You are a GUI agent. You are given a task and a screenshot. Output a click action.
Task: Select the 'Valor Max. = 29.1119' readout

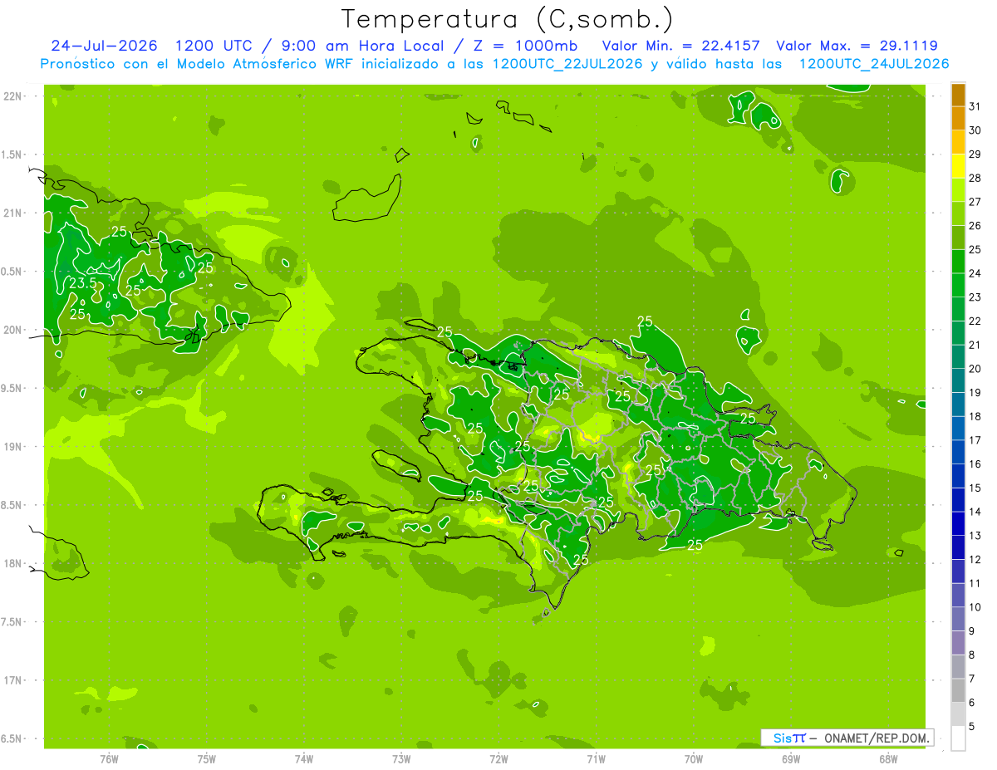(857, 46)
